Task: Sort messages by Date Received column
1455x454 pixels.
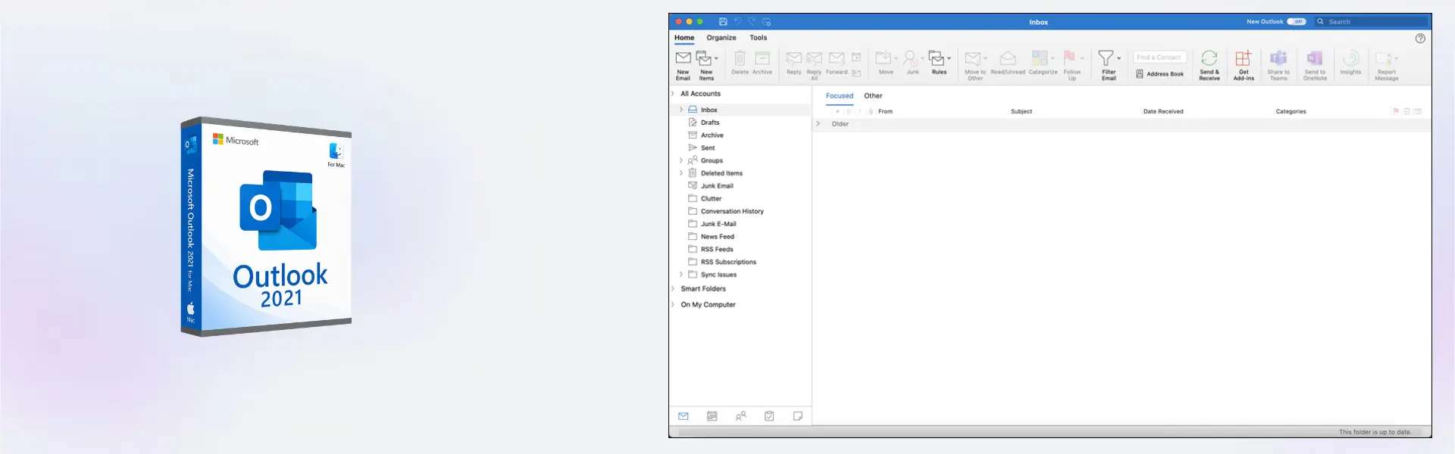Action: 1163,111
